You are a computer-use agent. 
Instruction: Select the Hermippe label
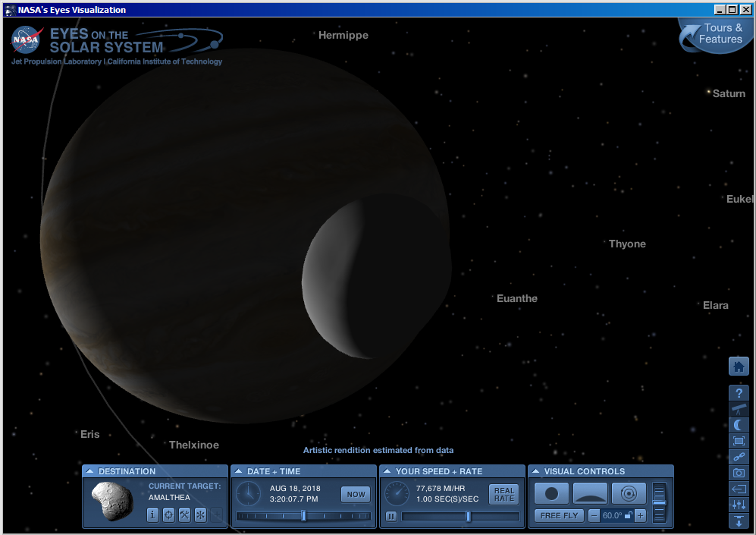[343, 35]
